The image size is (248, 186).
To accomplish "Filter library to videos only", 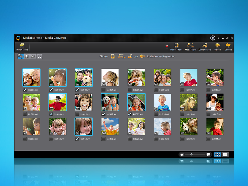I will 27,56.
